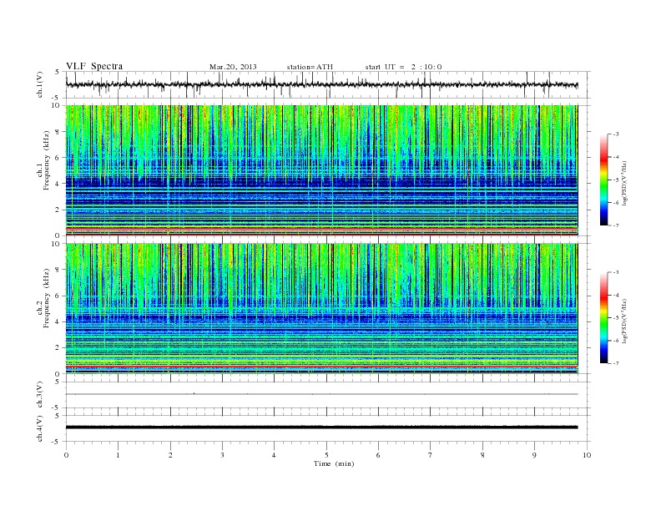
Task: Click the "station=ATH" header text
Action: coord(310,67)
